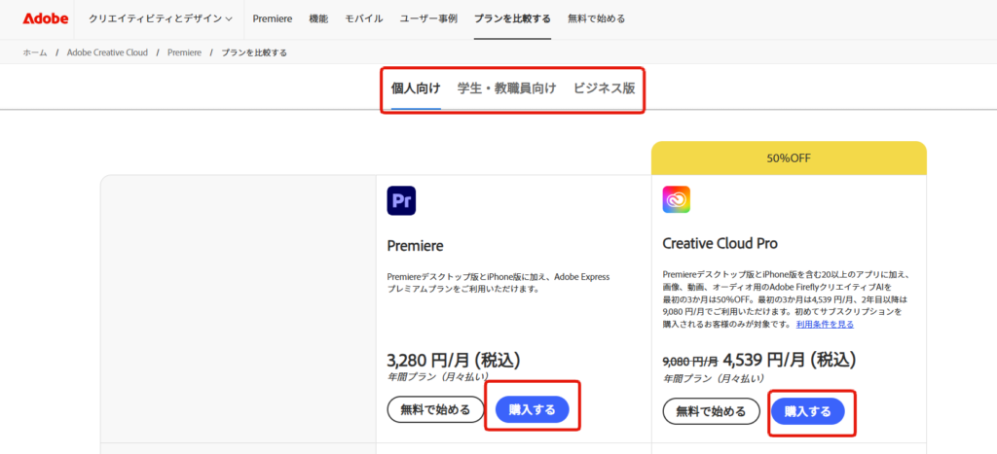Viewport: 997px width, 454px height.
Task: Select プランを比較する in the top navigation
Action: [512, 18]
